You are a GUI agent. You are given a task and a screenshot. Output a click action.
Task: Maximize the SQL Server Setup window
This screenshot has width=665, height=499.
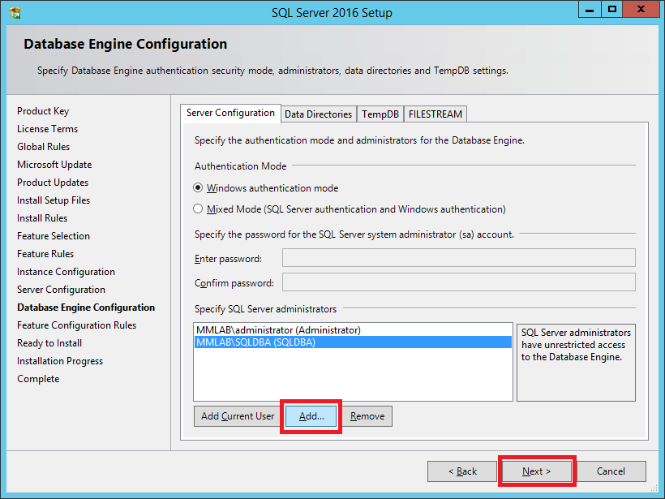coord(612,9)
